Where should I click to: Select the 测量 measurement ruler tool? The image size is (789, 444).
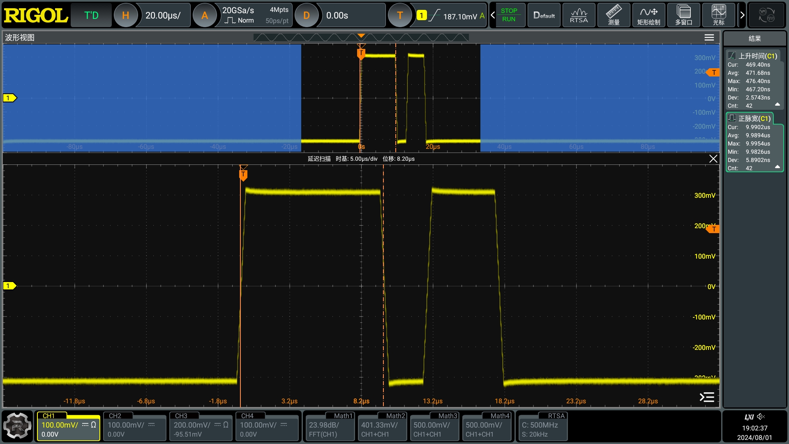(613, 15)
